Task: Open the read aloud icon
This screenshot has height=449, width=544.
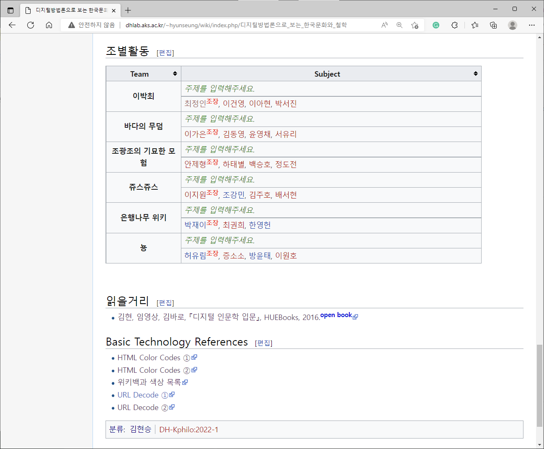Action: point(384,25)
